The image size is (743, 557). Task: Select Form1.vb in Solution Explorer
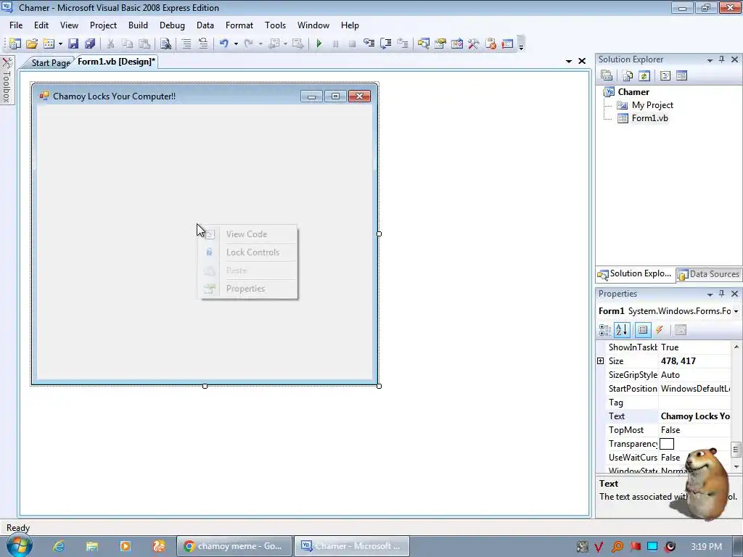pos(649,118)
